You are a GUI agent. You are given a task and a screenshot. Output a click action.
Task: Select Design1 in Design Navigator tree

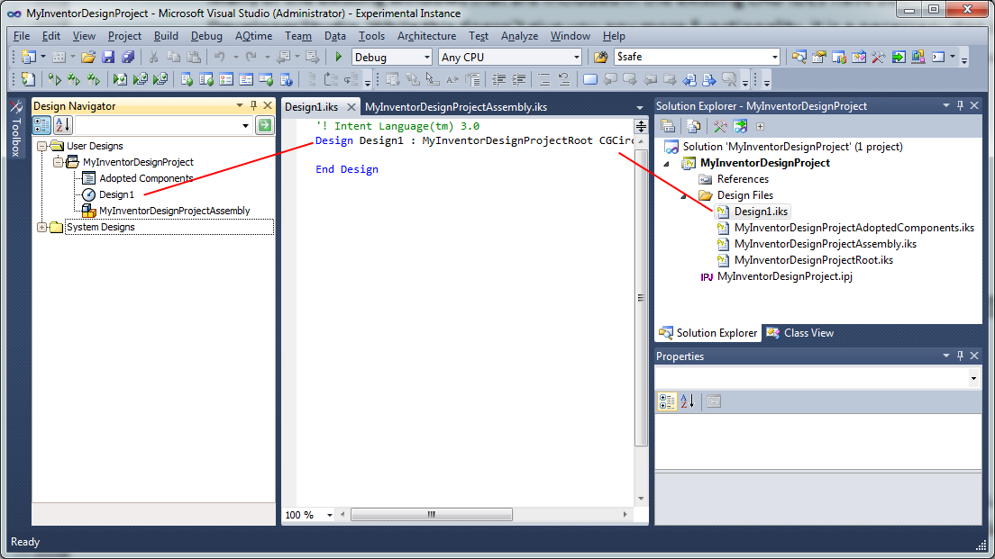point(116,194)
